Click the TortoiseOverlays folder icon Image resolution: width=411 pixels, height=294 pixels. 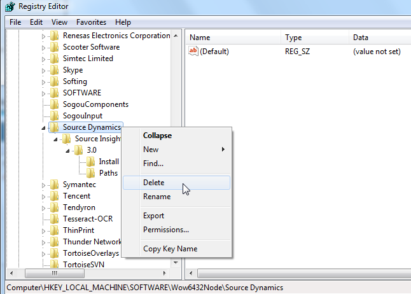coord(55,253)
